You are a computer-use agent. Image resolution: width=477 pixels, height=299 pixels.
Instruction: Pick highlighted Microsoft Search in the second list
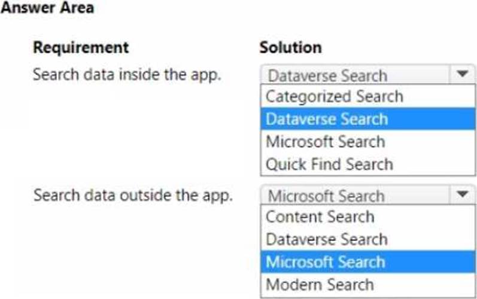tap(325, 262)
